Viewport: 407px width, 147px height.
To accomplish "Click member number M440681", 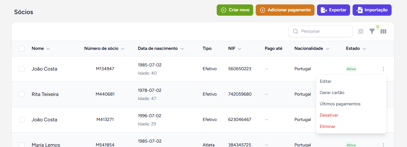I will click(105, 94).
